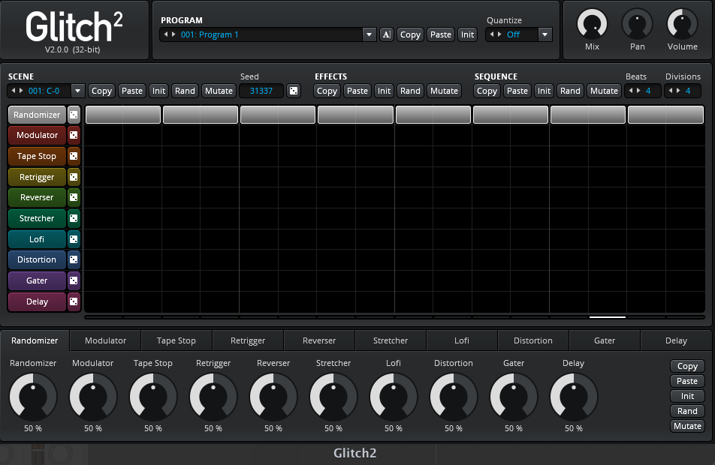Select previous program with left arrow

[x=166, y=34]
